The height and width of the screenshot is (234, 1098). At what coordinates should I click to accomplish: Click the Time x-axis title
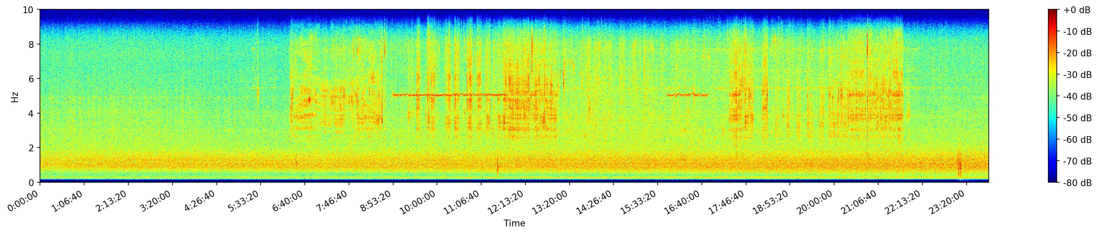point(514,223)
